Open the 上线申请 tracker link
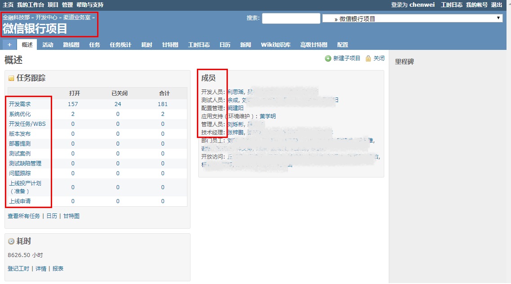511x284 pixels. [20, 201]
